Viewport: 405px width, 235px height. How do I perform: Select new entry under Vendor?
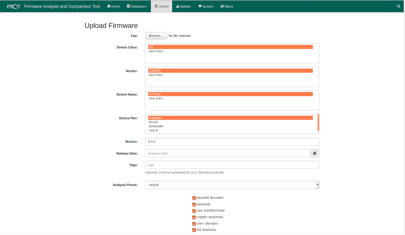(230, 75)
